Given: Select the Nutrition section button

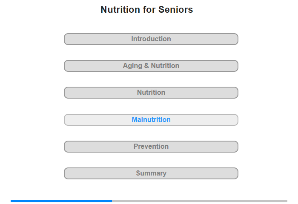Looking at the screenshot, I should click(x=151, y=93).
